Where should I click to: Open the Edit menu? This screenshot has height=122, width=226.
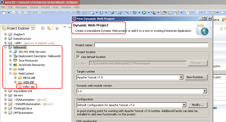pos(10,7)
